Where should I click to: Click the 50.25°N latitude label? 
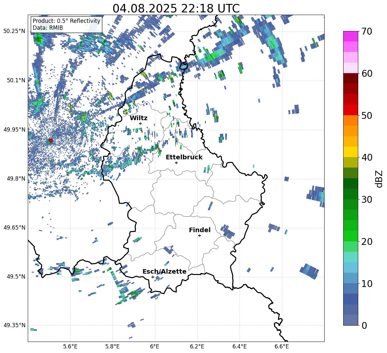pos(14,31)
